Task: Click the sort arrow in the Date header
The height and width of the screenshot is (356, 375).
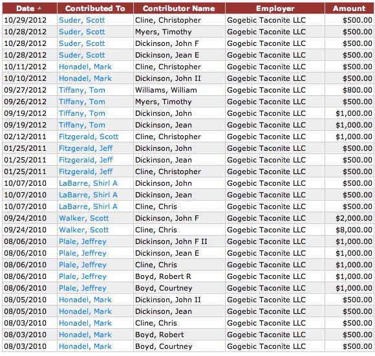Action: [x=39, y=8]
